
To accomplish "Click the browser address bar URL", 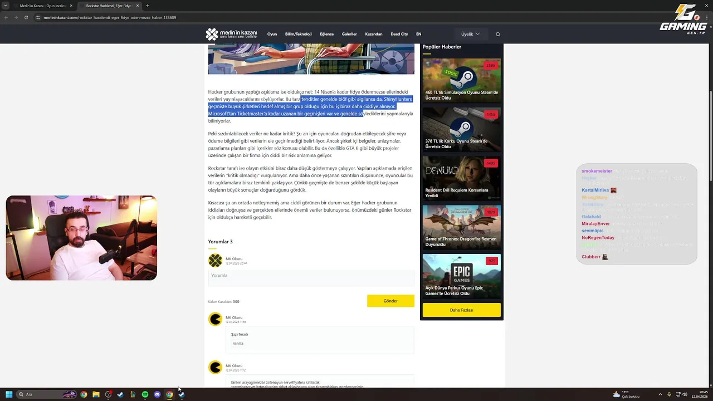I will [110, 17].
